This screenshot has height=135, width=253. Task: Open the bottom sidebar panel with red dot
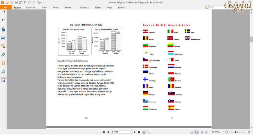[x=3, y=80]
